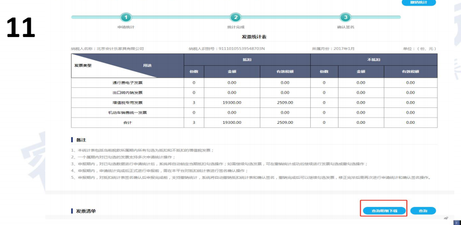
Task: Click the 抵扣 column group header
Action: tap(247, 60)
